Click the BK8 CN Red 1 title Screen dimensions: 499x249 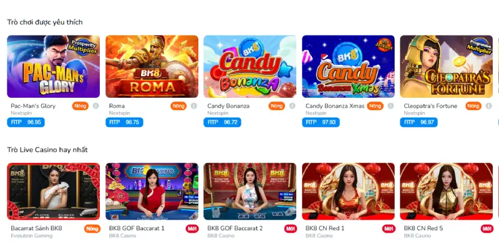point(325,228)
